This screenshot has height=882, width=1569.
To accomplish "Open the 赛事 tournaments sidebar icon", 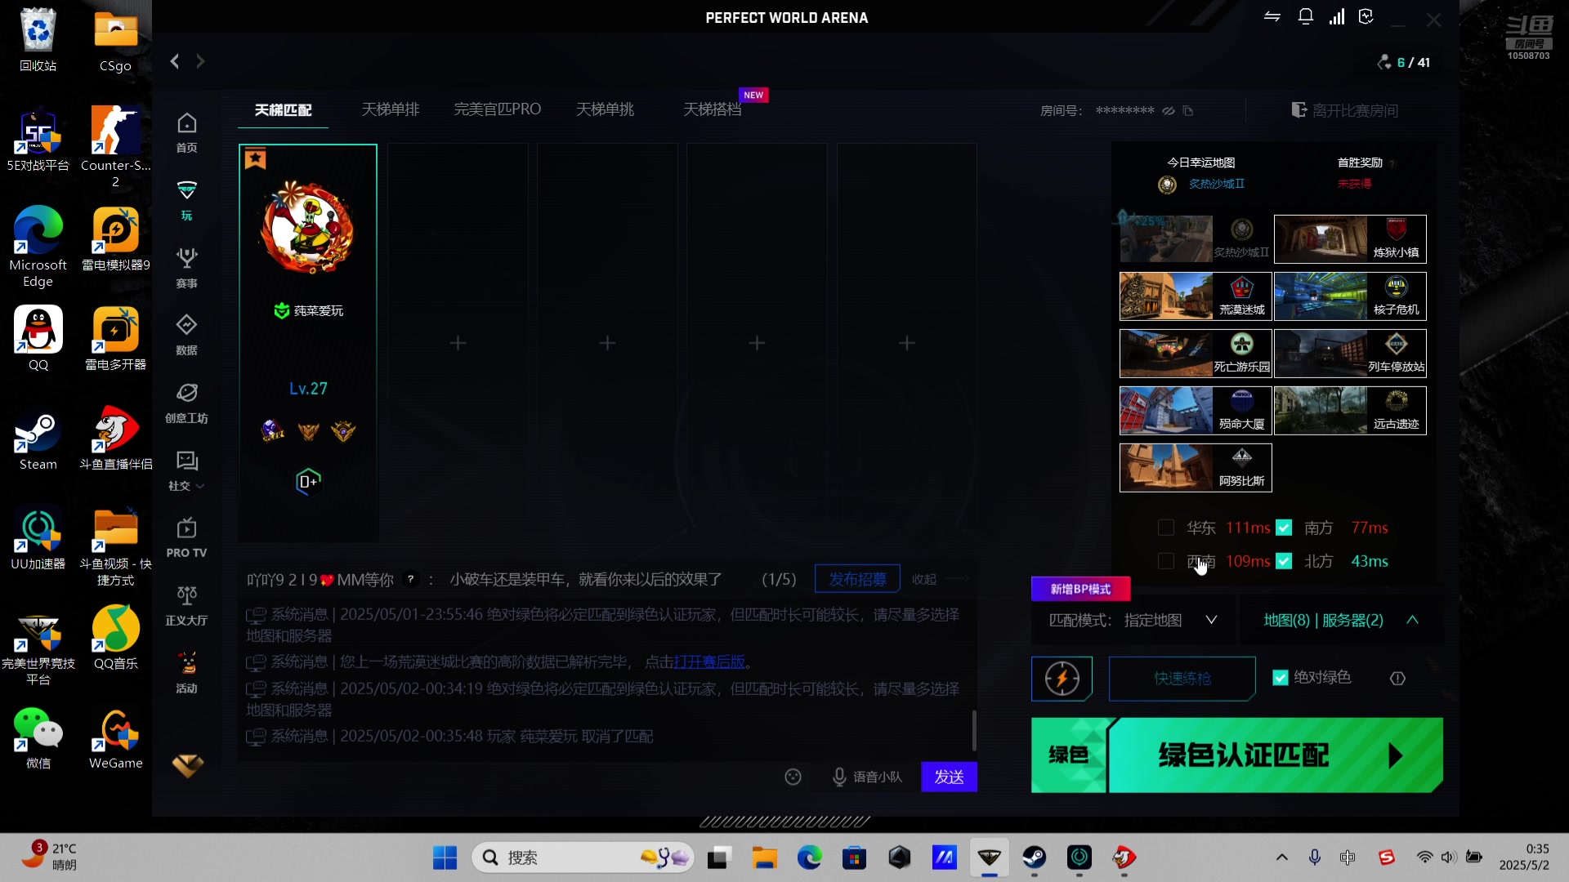I will pyautogui.click(x=186, y=268).
